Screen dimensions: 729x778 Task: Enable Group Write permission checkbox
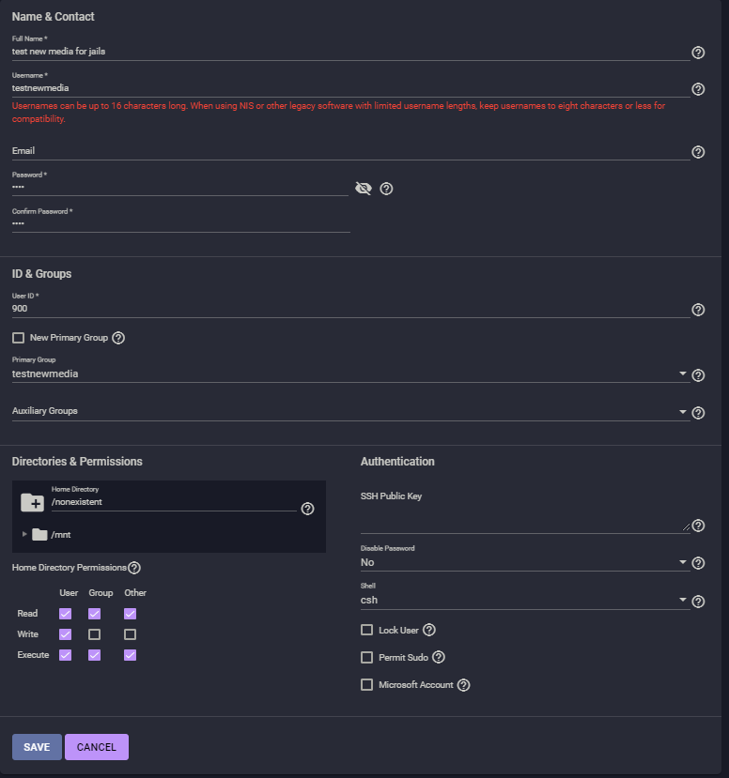[94, 634]
